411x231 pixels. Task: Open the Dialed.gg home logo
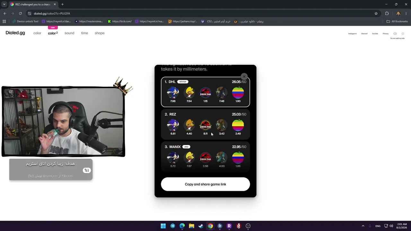point(15,33)
